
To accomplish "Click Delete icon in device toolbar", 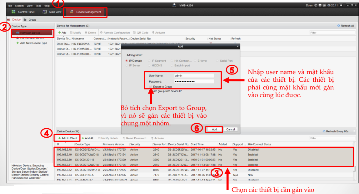I will click(x=86, y=33).
